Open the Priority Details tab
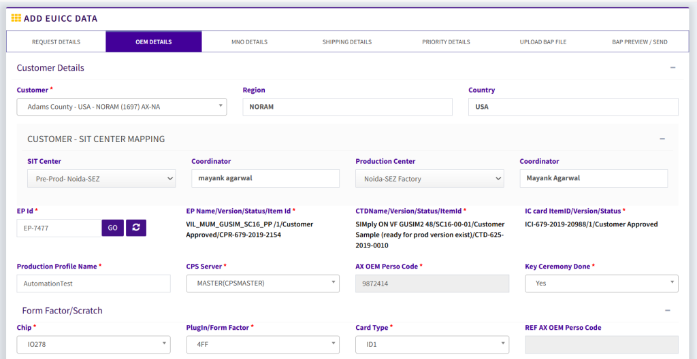Screen dimensions: 697x359 click(x=446, y=42)
